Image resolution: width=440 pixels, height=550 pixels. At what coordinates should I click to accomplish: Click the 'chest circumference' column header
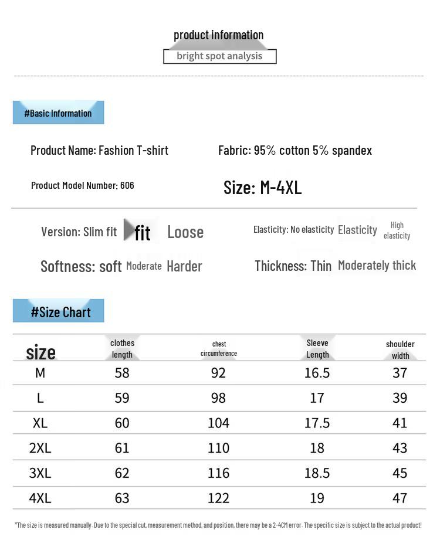(219, 349)
